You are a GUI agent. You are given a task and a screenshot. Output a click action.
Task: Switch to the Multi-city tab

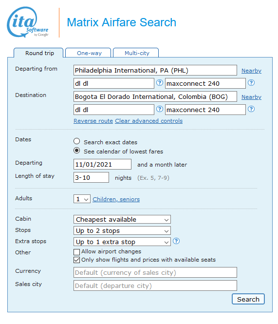[136, 53]
